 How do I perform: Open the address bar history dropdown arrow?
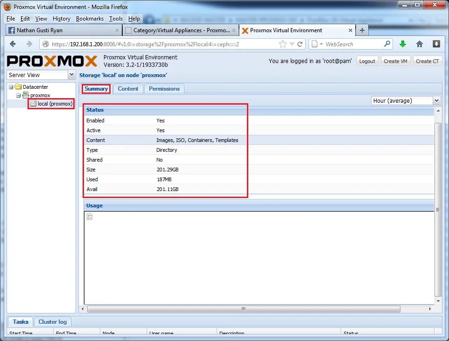click(x=292, y=44)
